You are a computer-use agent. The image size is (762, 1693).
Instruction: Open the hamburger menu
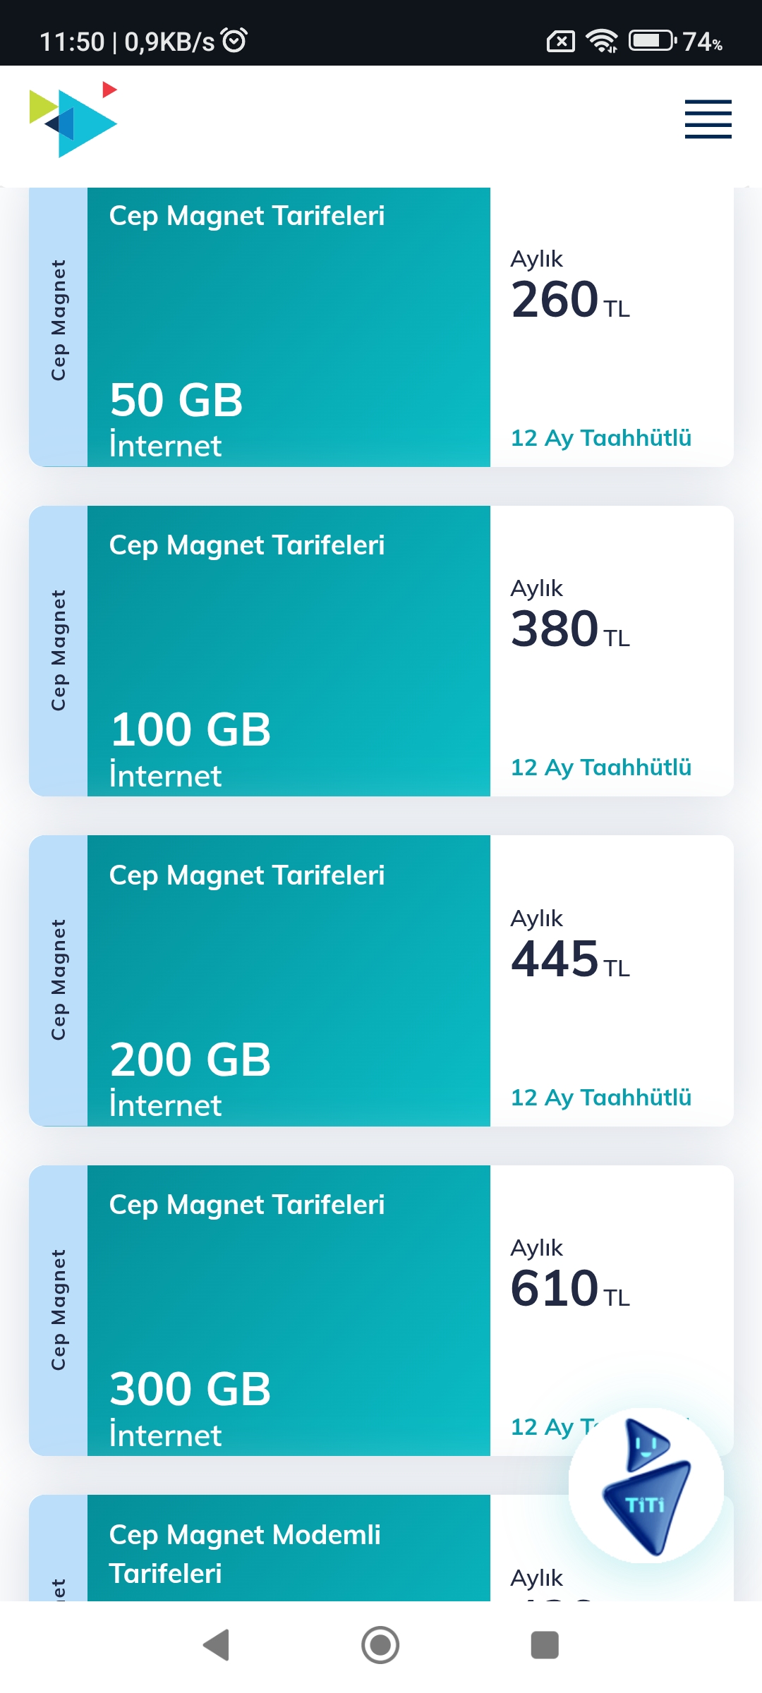tap(708, 119)
